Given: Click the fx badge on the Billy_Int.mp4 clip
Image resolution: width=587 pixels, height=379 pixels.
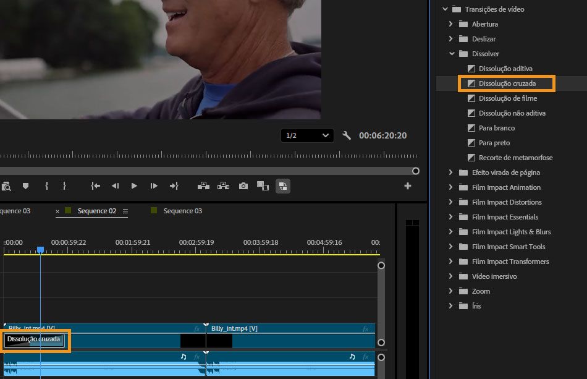Looking at the screenshot, I should click(x=365, y=328).
